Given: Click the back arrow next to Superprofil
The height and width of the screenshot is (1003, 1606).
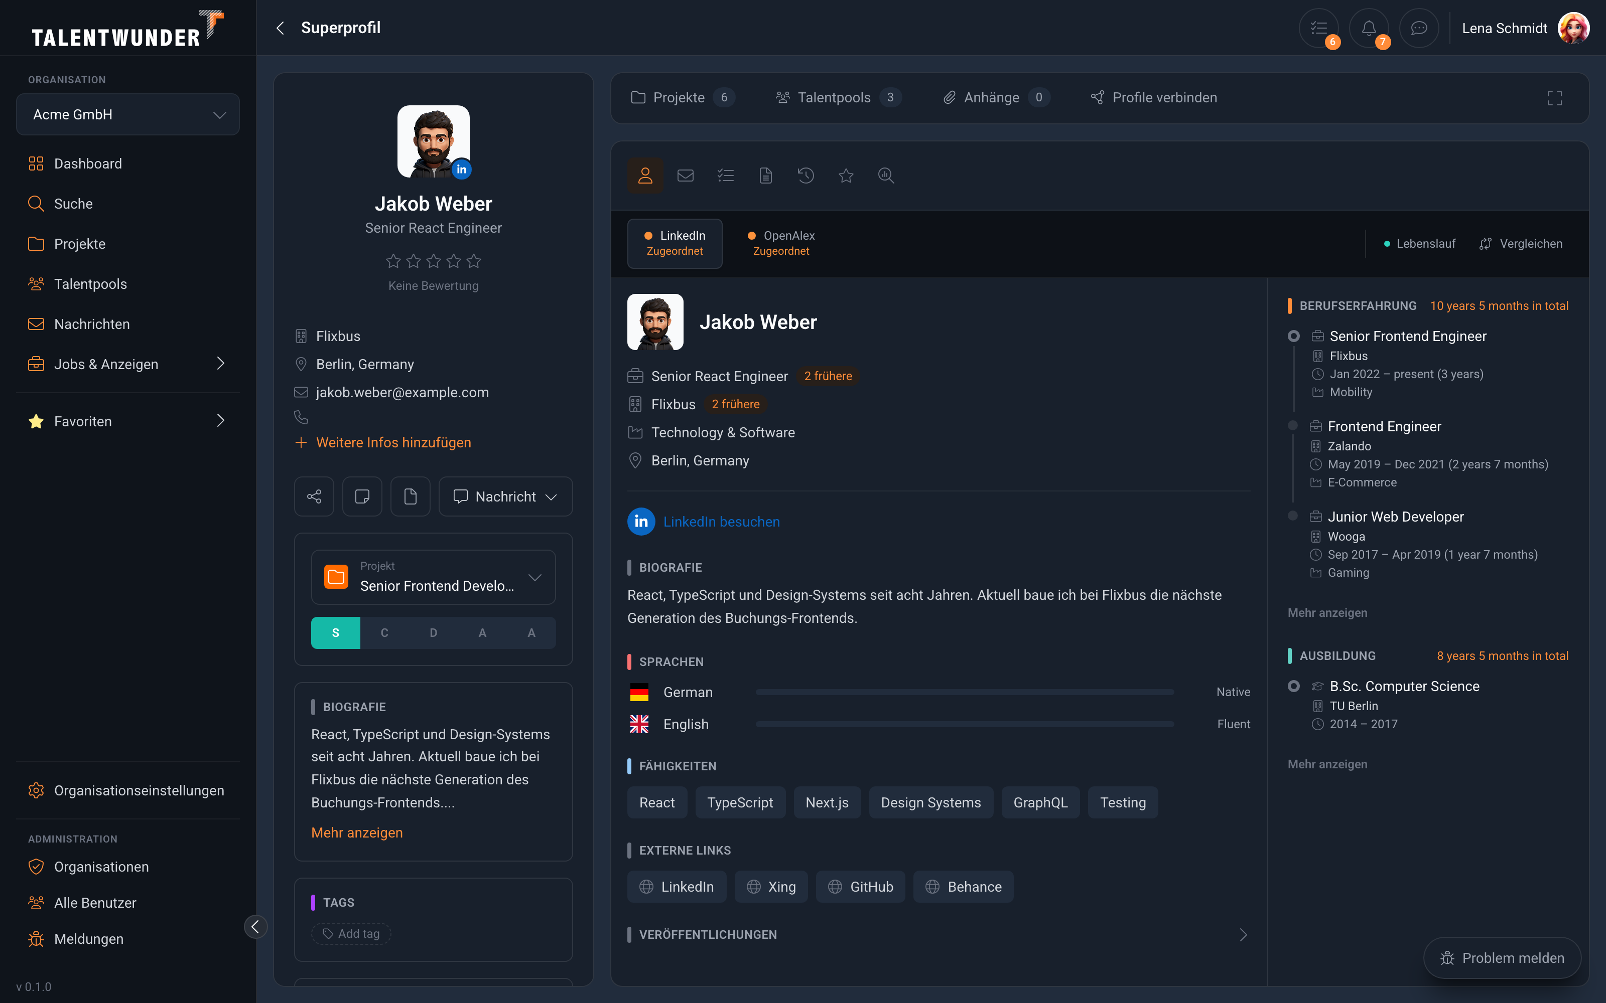Looking at the screenshot, I should pyautogui.click(x=280, y=28).
